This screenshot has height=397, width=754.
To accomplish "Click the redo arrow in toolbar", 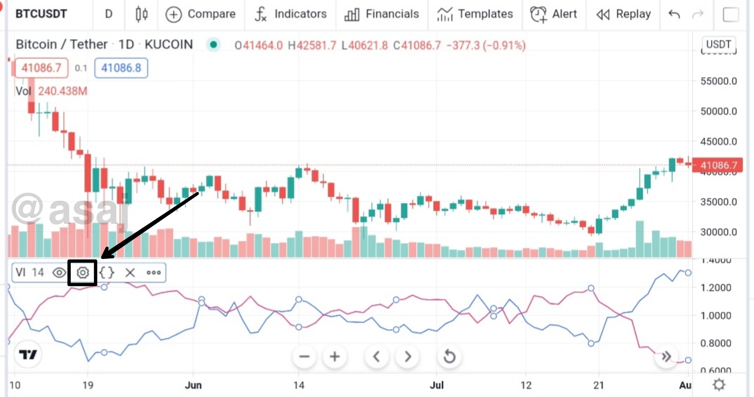I will pos(698,14).
